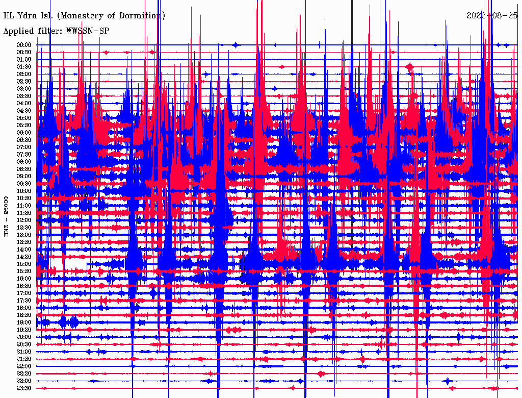This screenshot has height=398, width=522.
Task: Click the 14:00 time label
Action: tap(24, 250)
